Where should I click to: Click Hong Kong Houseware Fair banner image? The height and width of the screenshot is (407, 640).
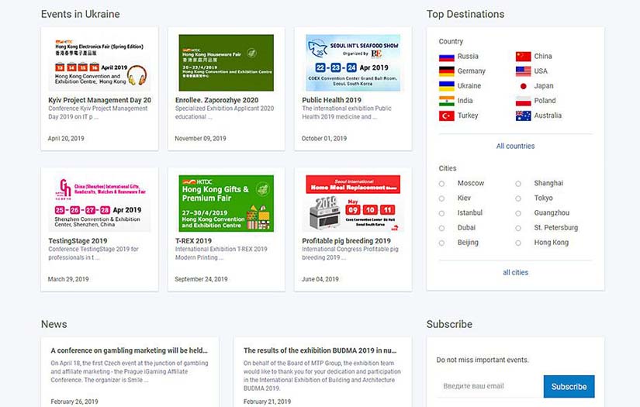point(227,62)
